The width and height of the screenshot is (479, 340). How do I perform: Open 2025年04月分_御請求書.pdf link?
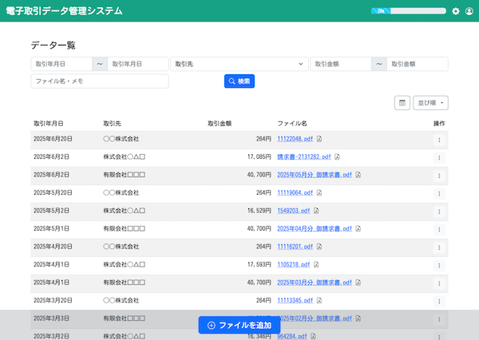point(315,229)
